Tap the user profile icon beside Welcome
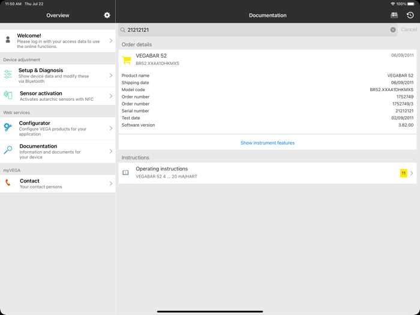420x315 pixels. [x=8, y=40]
